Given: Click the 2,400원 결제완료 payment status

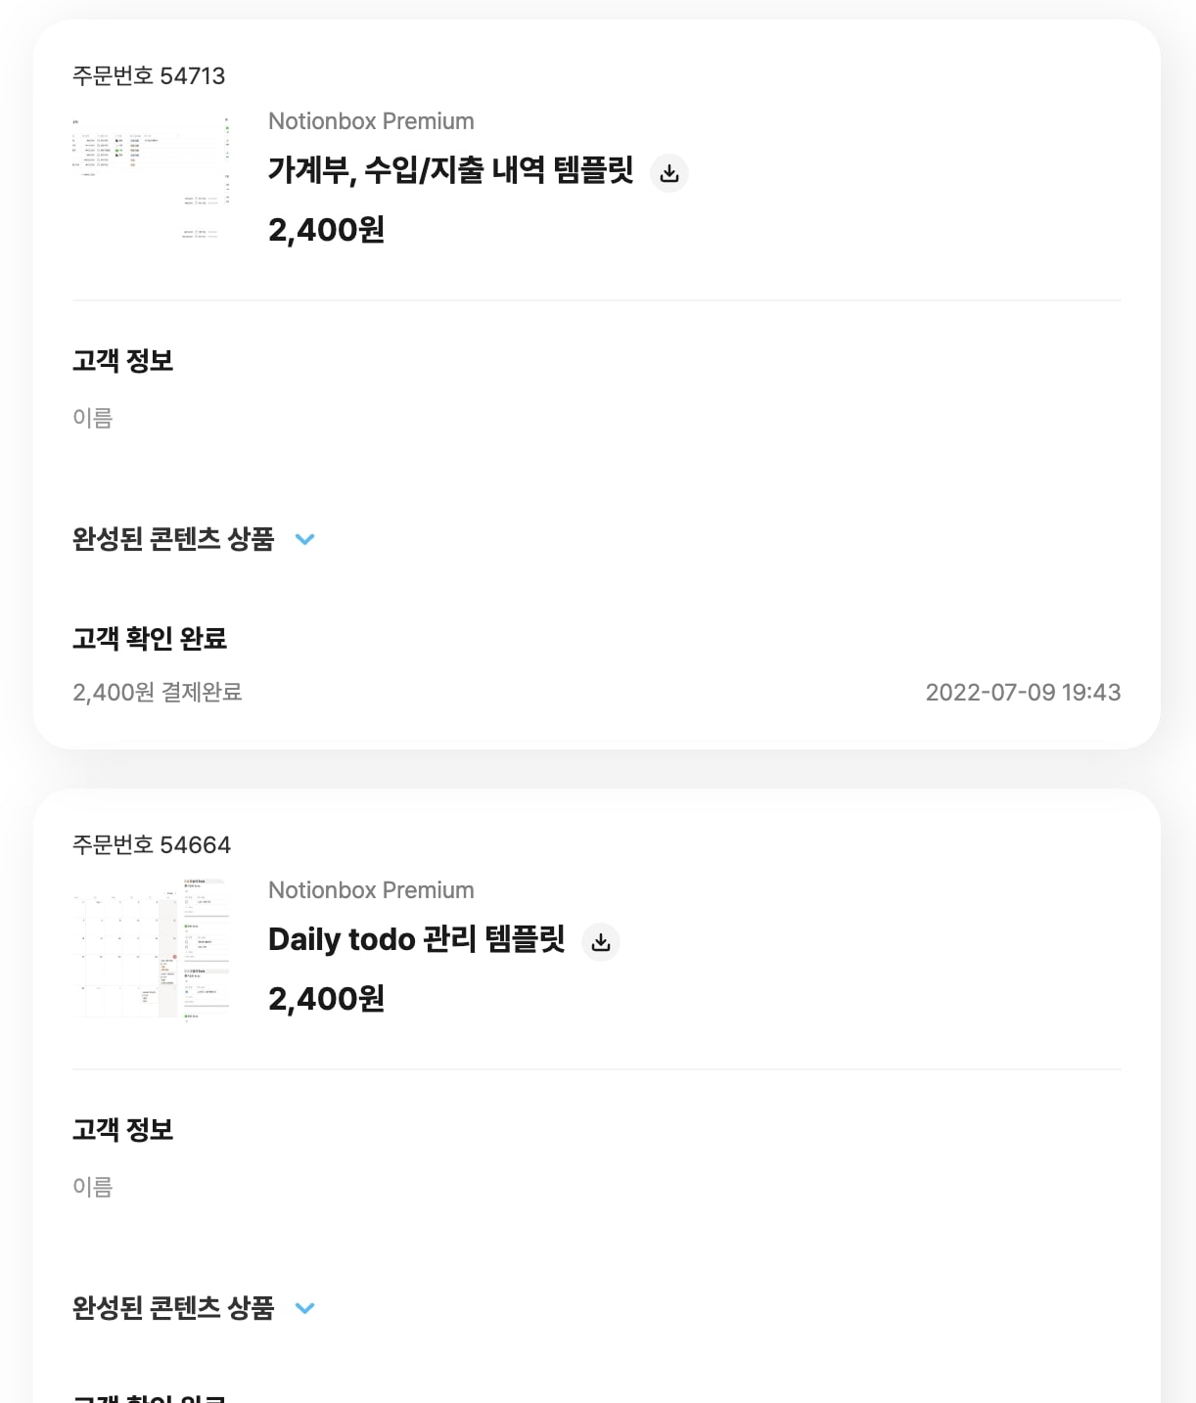Looking at the screenshot, I should (158, 693).
